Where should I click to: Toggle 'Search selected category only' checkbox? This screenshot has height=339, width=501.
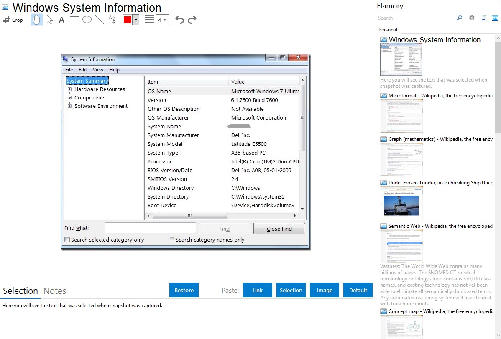pyautogui.click(x=67, y=240)
